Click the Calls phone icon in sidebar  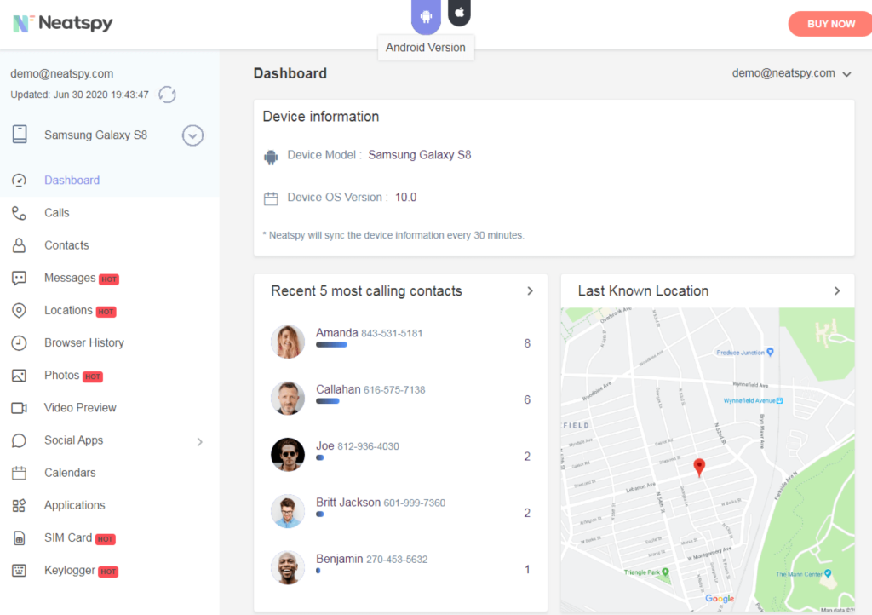pos(19,213)
